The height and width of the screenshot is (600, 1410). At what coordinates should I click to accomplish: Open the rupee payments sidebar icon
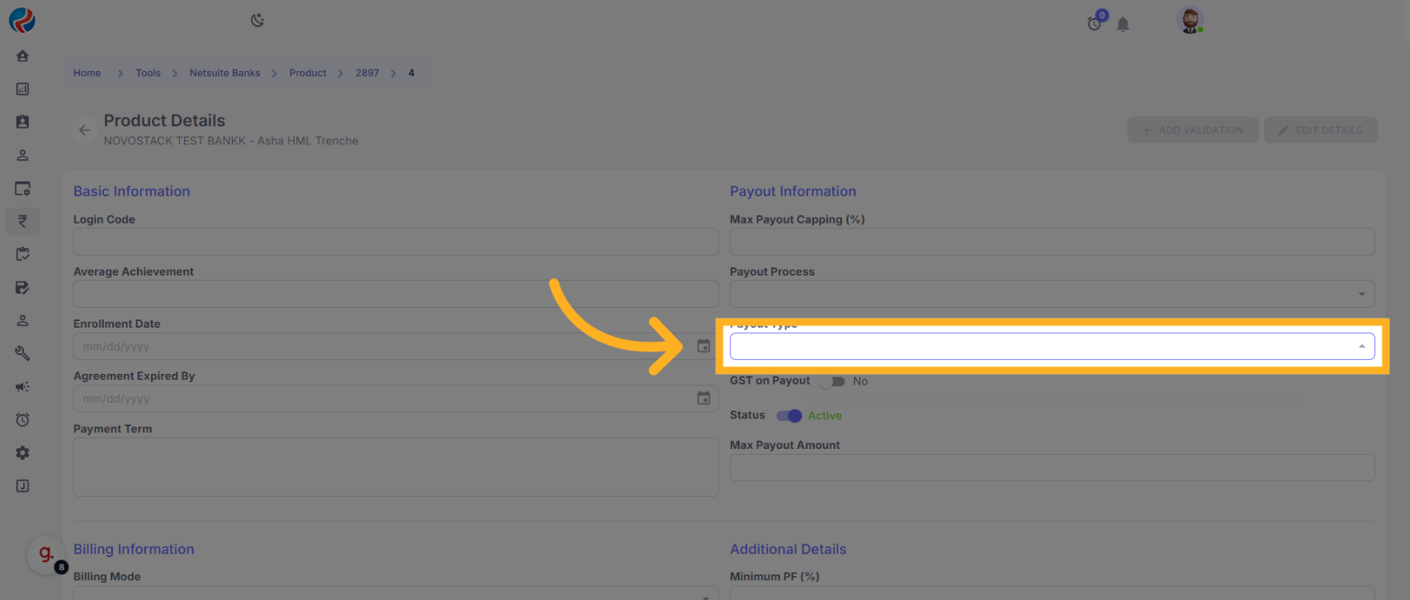pos(22,221)
